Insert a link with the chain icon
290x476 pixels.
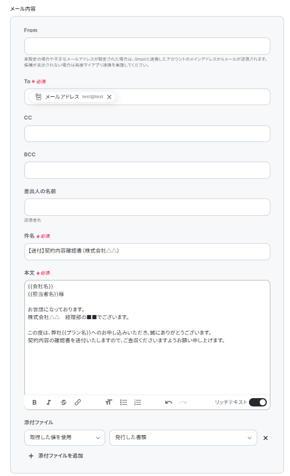pos(78,402)
